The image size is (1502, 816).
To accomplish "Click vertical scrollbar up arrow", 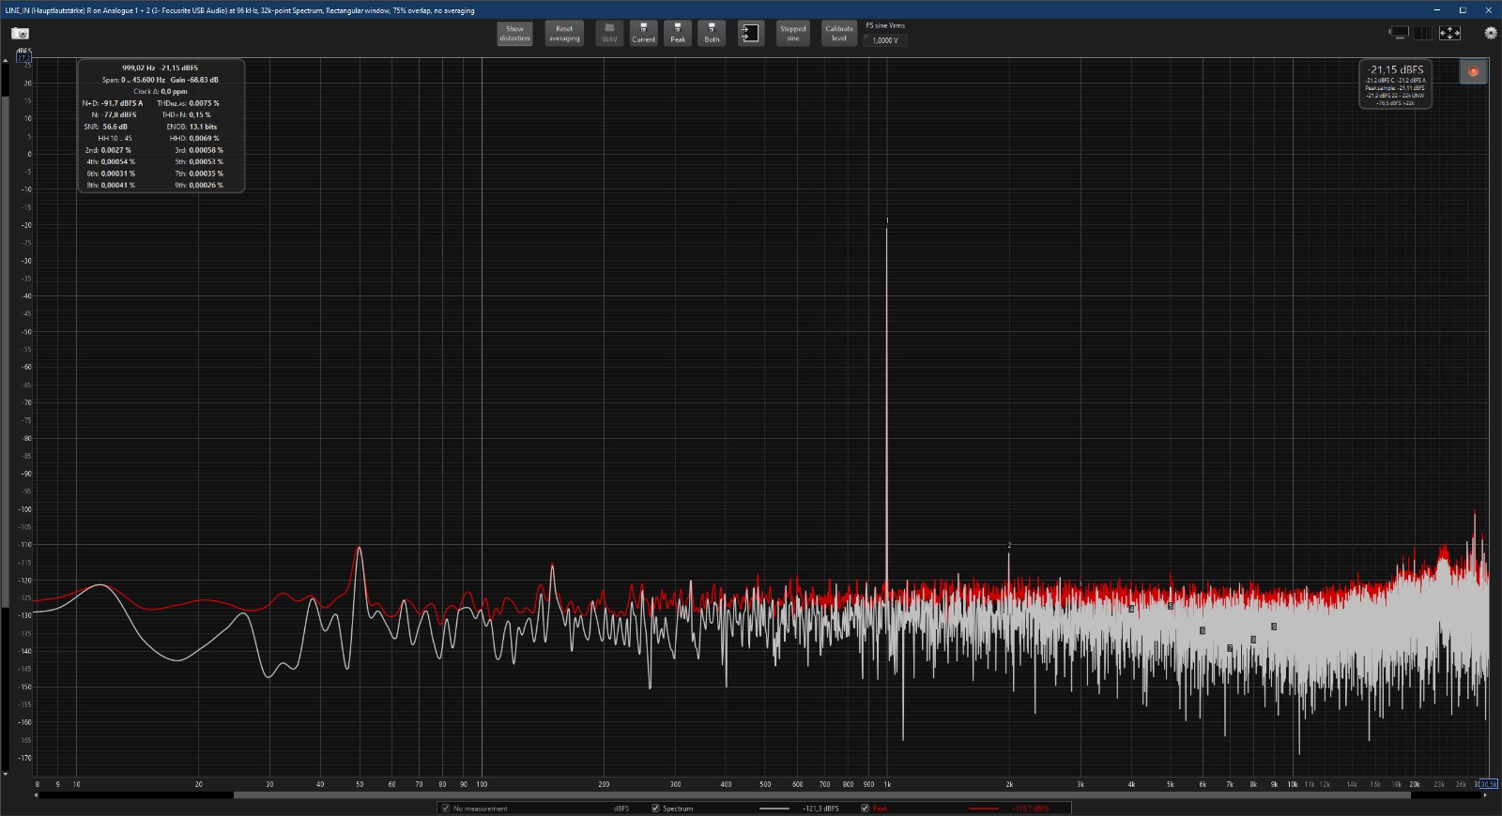I will pyautogui.click(x=5, y=60).
